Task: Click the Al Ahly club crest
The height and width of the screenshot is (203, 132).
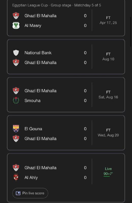Action: coord(16,177)
